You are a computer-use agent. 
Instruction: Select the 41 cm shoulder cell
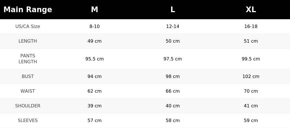pos(251,106)
